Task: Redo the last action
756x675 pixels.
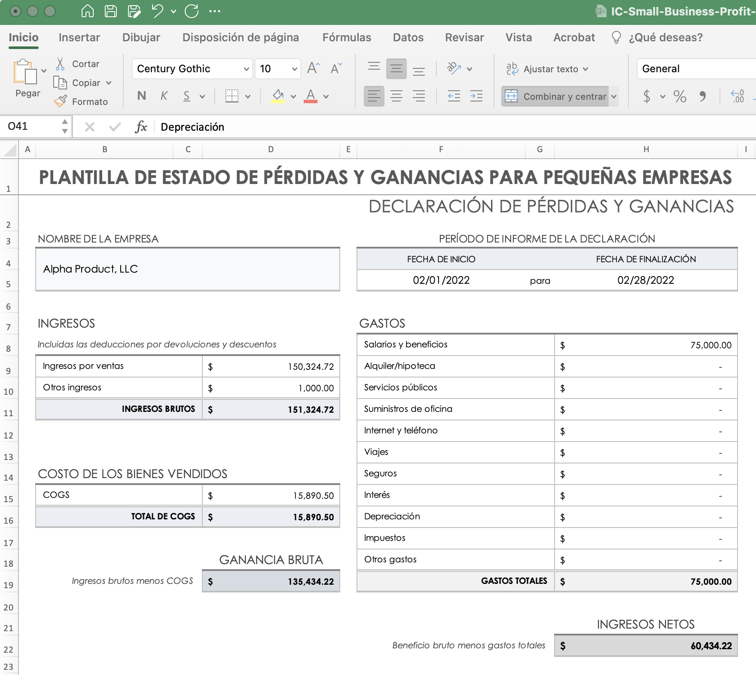Action: click(x=192, y=11)
